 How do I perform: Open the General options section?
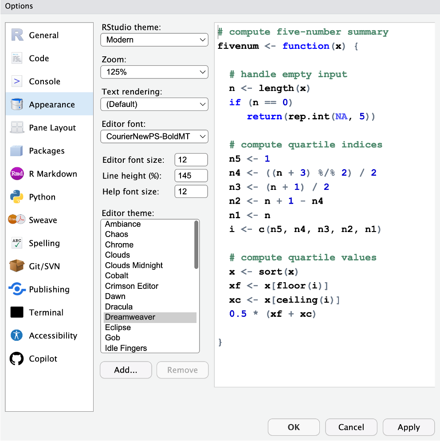point(49,35)
